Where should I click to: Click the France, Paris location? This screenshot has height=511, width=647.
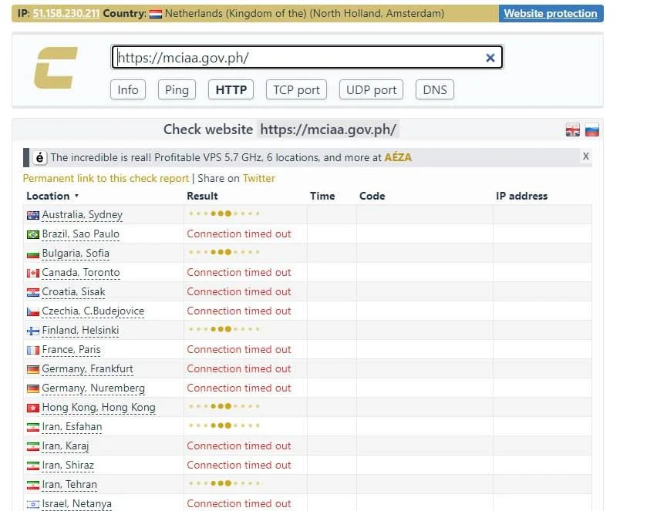tap(71, 350)
